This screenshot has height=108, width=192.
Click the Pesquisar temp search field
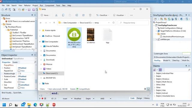click(133, 23)
